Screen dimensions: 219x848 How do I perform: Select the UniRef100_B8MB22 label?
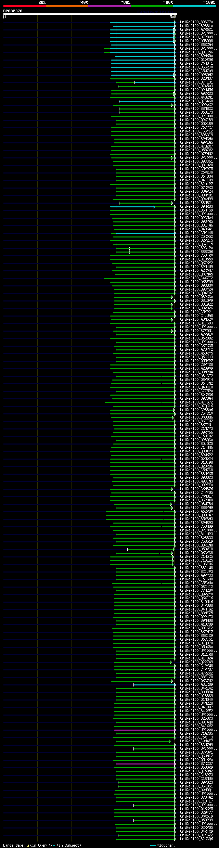(x=196, y=109)
